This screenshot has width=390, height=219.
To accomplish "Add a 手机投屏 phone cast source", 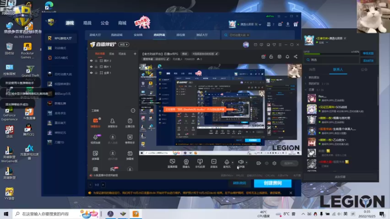I will (200, 164).
